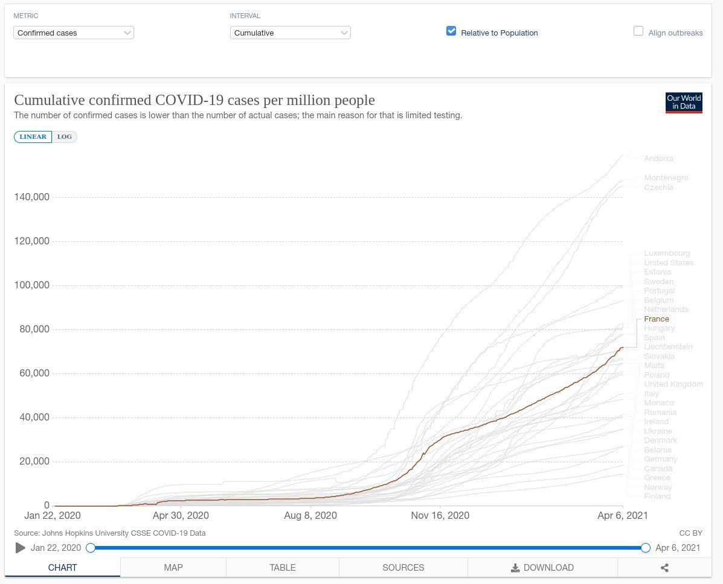723x584 pixels.
Task: Click the download icon in the Download tab
Action: click(515, 568)
